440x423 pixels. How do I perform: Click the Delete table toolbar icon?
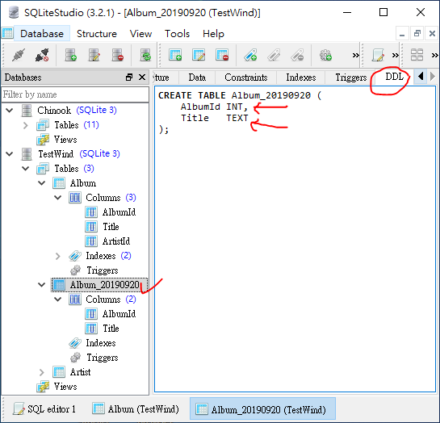pos(222,55)
